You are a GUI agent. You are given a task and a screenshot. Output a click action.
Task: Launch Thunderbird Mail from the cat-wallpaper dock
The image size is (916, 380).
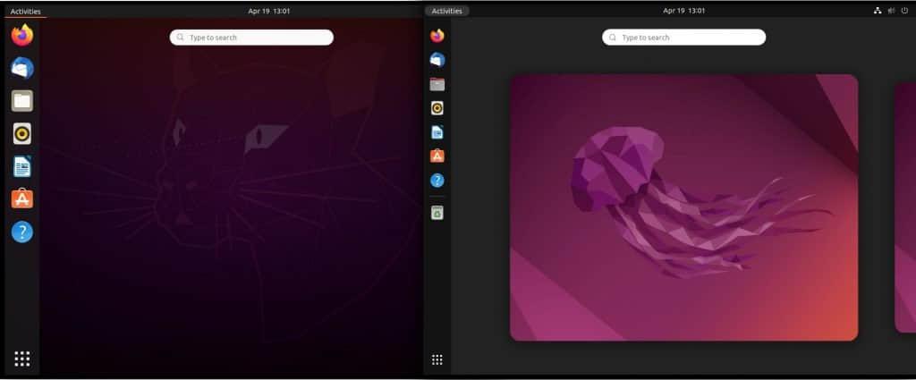22,68
